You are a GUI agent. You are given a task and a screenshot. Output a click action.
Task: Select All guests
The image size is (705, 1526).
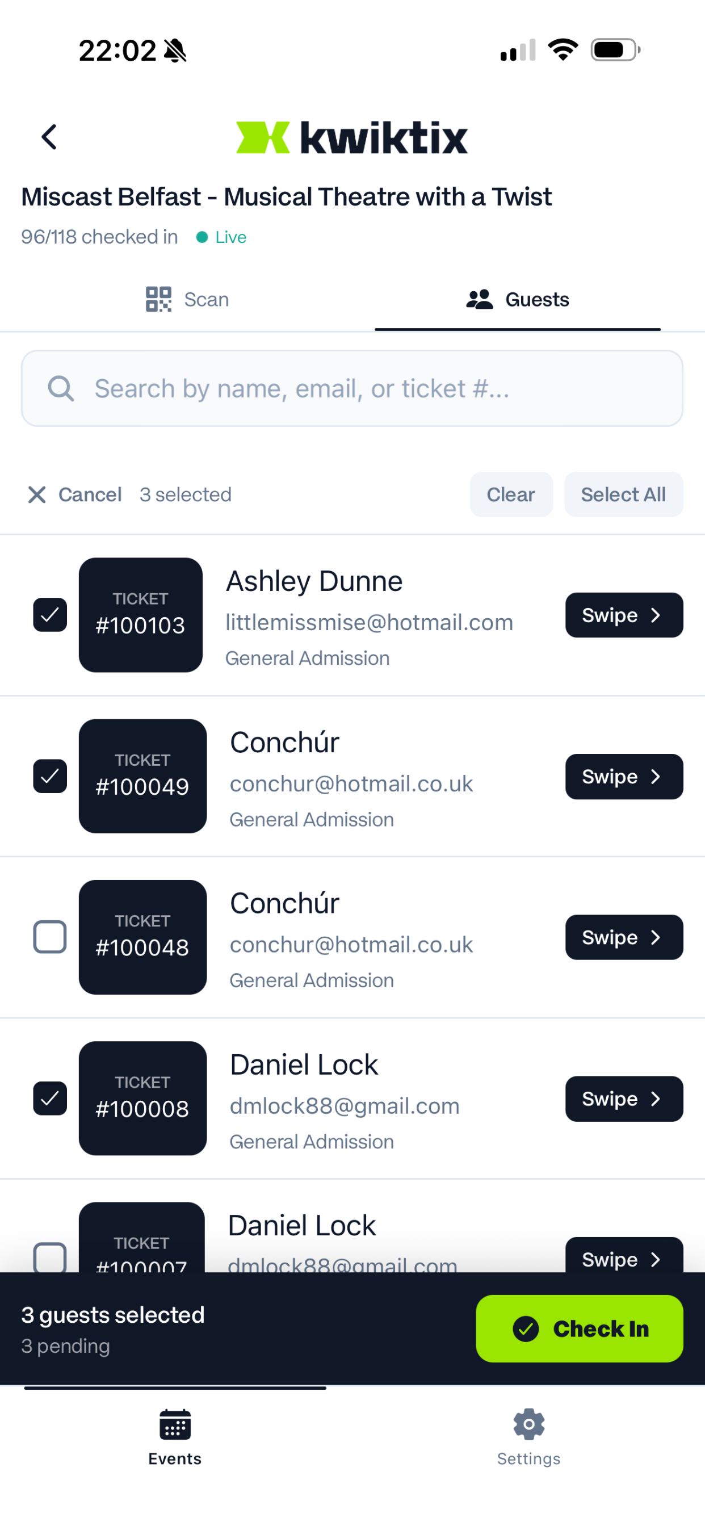pyautogui.click(x=623, y=494)
